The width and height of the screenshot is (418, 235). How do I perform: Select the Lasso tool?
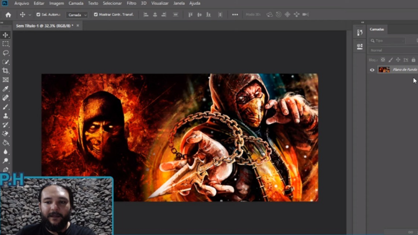[x=6, y=53]
